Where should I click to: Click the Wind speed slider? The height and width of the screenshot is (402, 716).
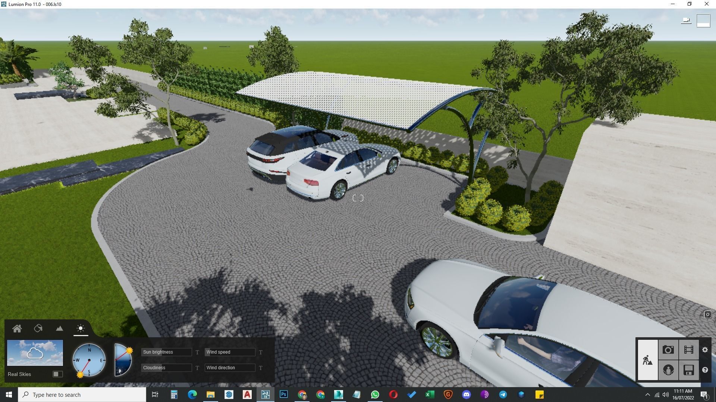[230, 352]
